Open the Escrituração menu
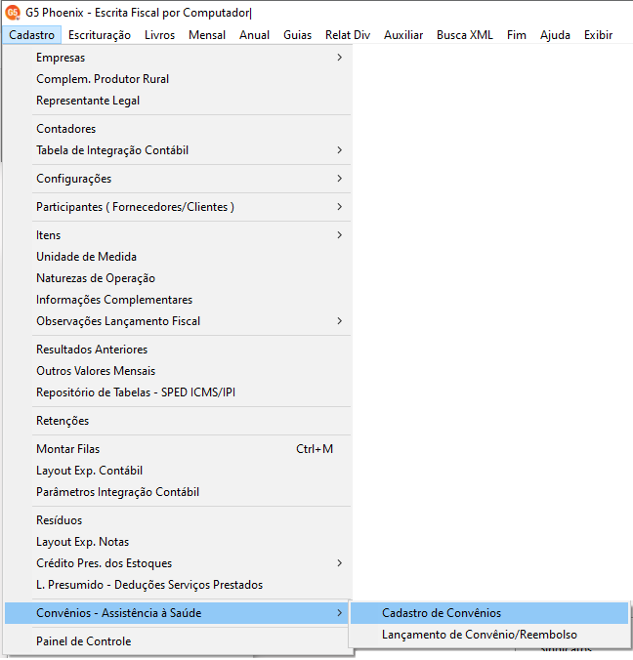Screen dimensions: 633x660 (x=100, y=35)
